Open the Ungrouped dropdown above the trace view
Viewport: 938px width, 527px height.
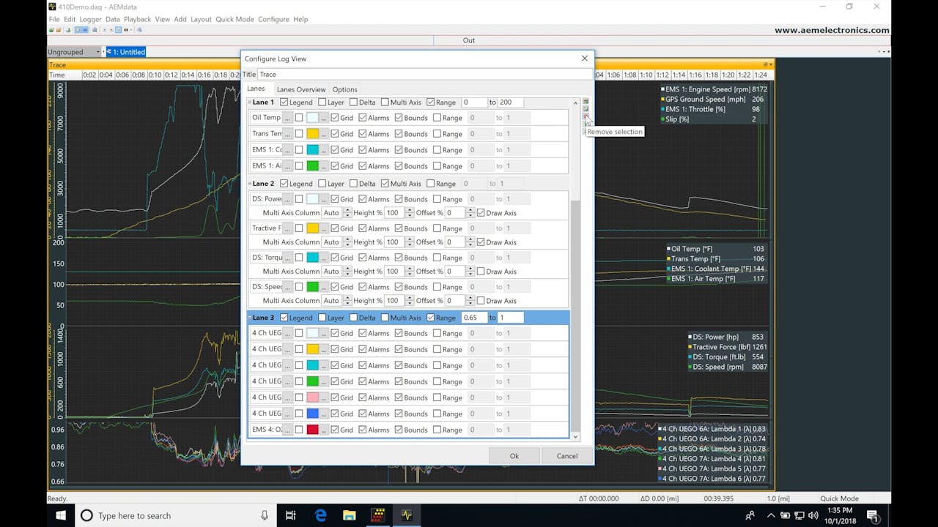(96, 52)
